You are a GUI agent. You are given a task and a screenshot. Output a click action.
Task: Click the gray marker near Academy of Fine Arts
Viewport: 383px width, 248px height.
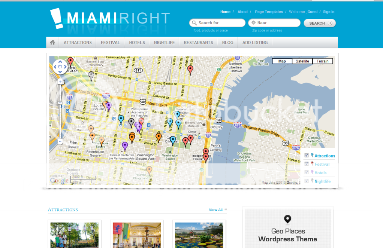pos(131,123)
